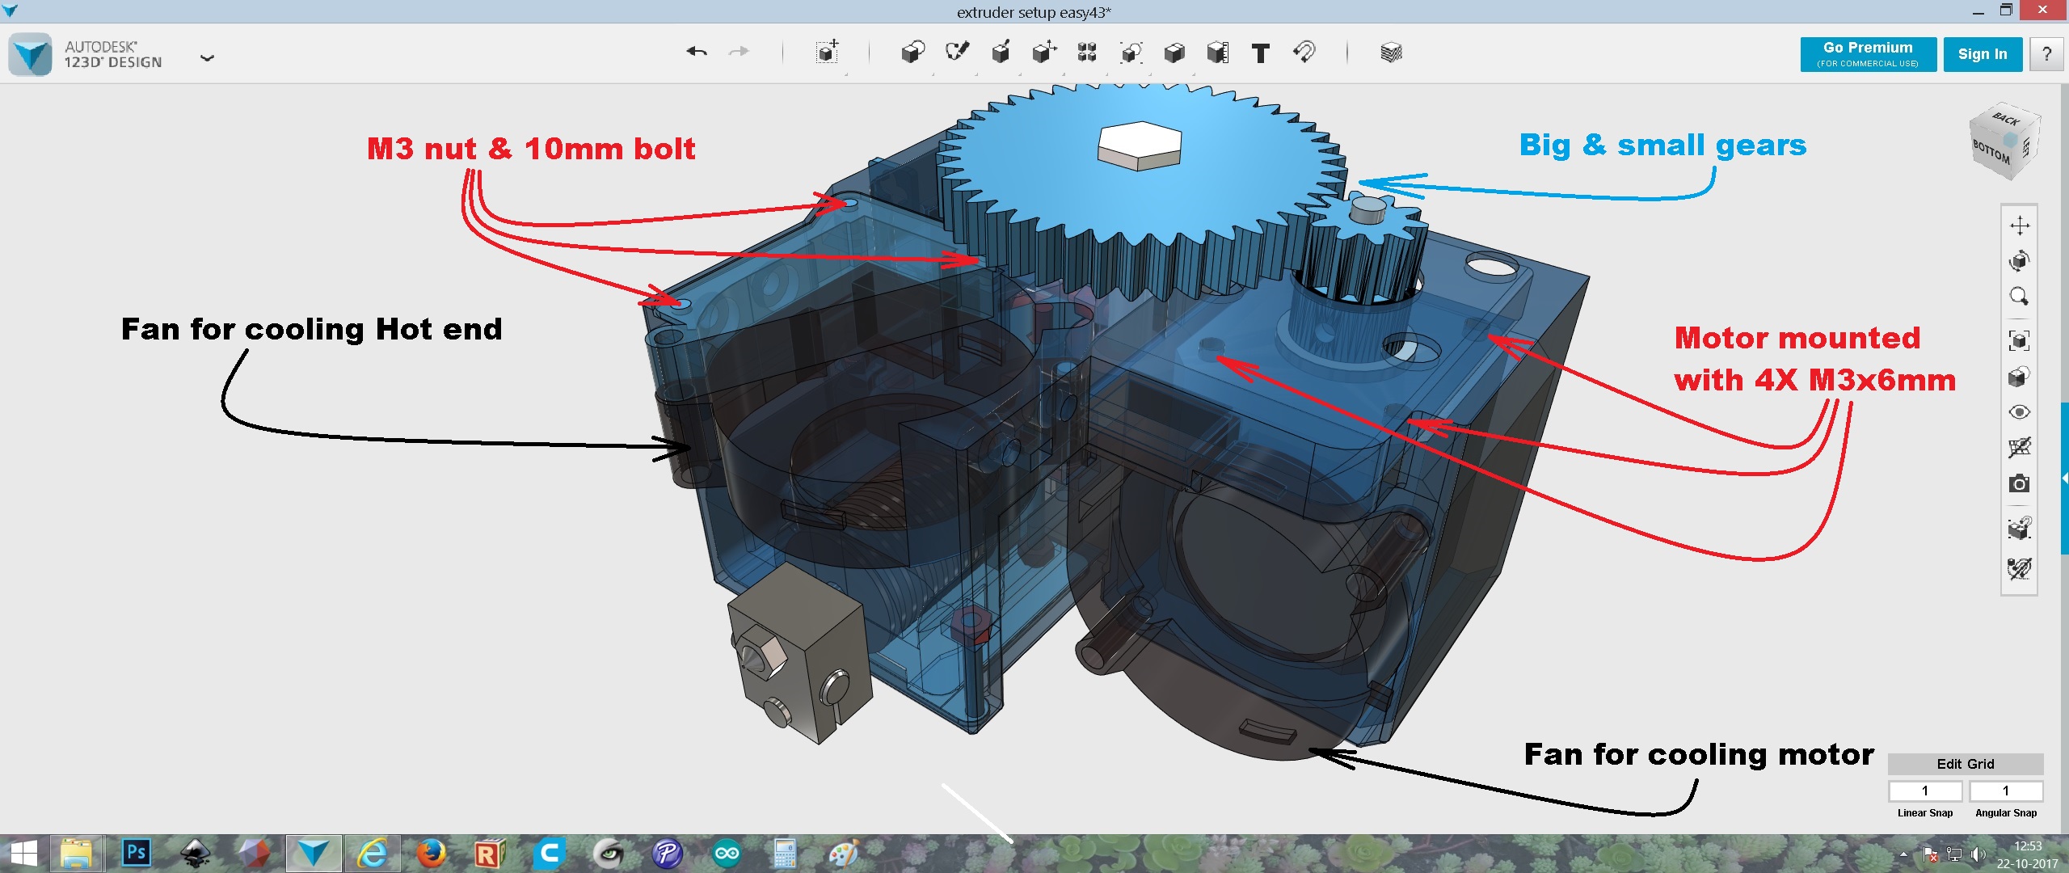Select the Text tool
The height and width of the screenshot is (873, 2069).
(1260, 53)
